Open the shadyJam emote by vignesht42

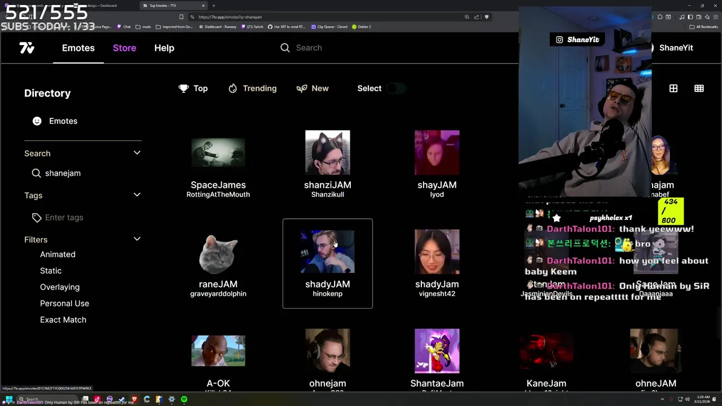point(437,252)
